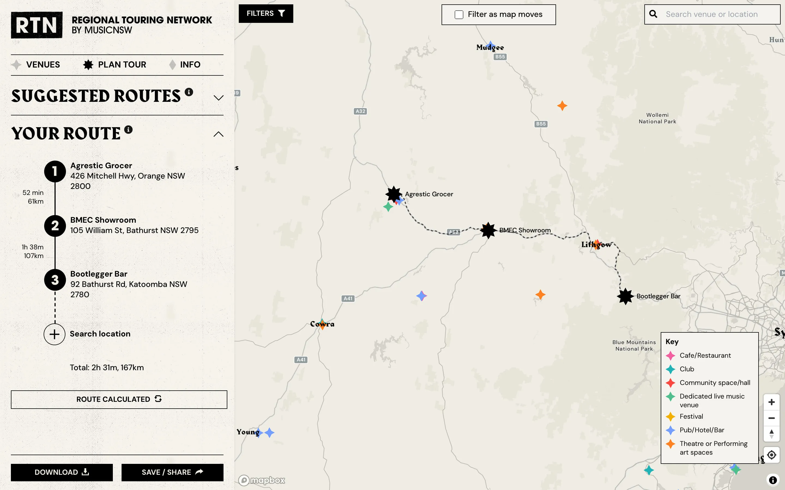
Task: Click the Agrestic Grocer map marker
Action: pyautogui.click(x=394, y=194)
